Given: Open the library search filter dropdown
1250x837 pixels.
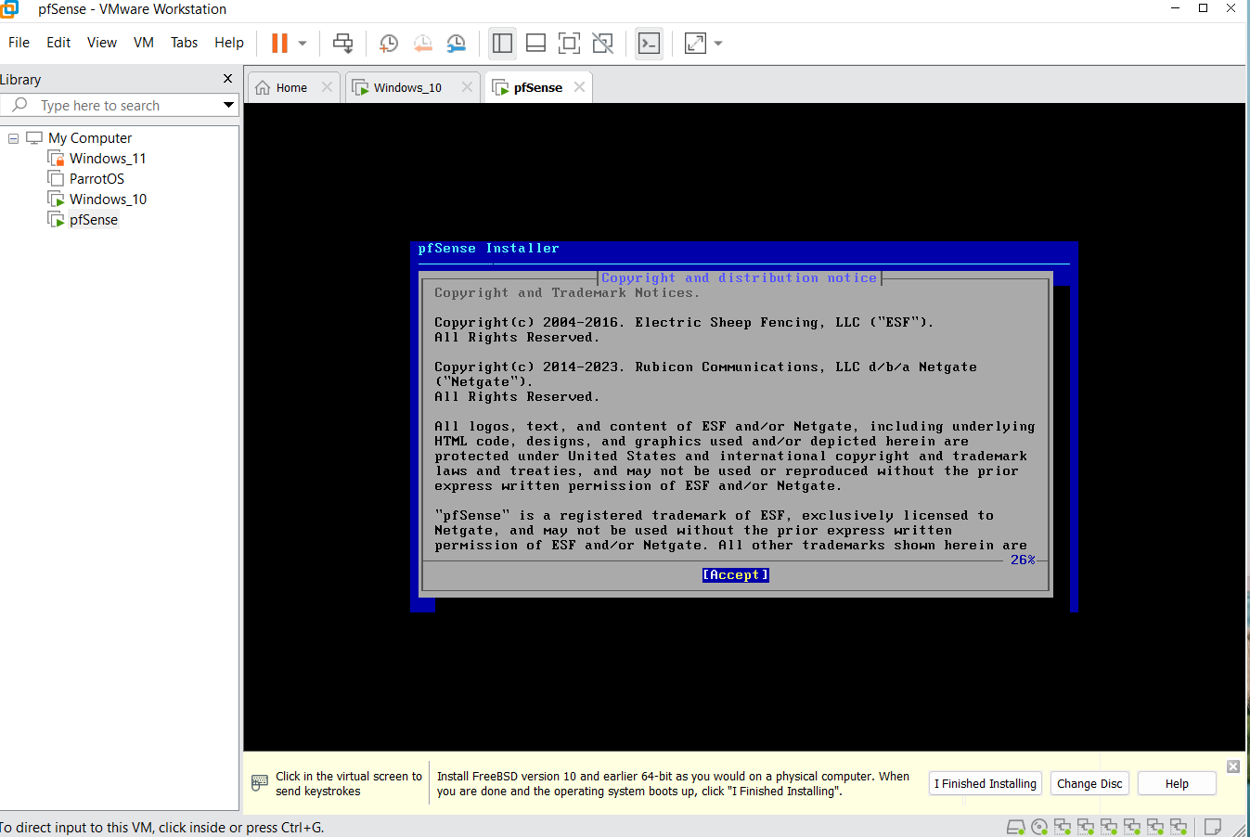Looking at the screenshot, I should pos(228,105).
